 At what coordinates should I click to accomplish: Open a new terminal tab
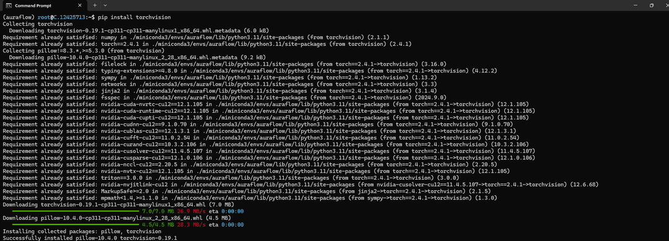95,6
